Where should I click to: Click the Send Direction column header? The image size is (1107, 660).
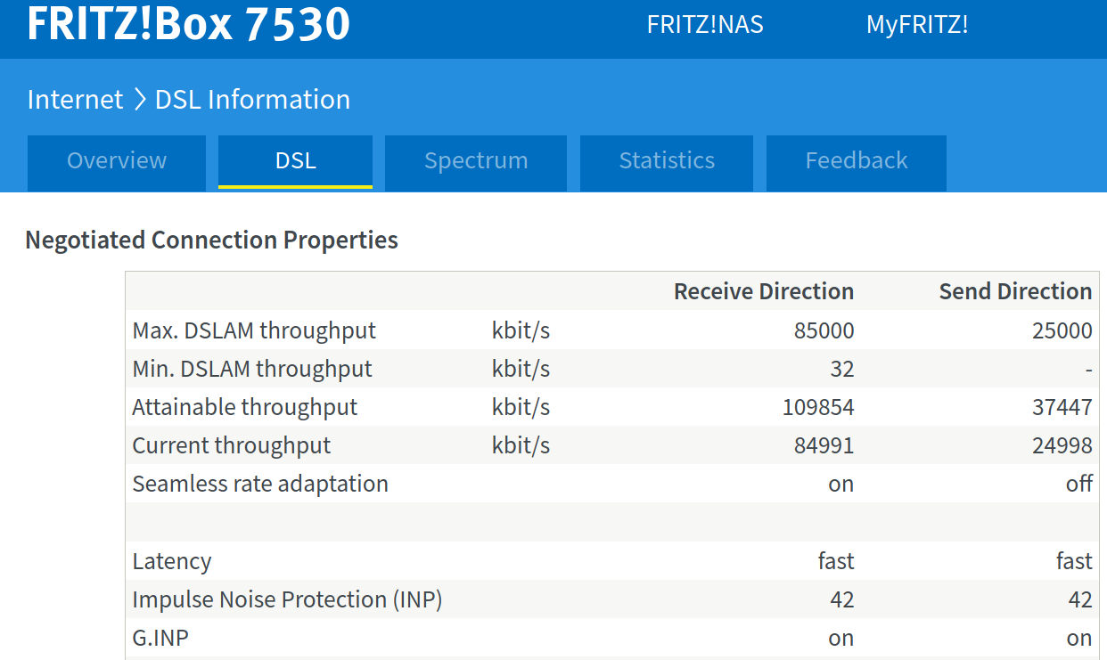coord(1015,291)
